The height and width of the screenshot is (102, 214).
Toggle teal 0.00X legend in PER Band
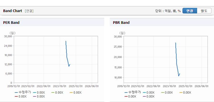pyautogui.click(x=39, y=92)
